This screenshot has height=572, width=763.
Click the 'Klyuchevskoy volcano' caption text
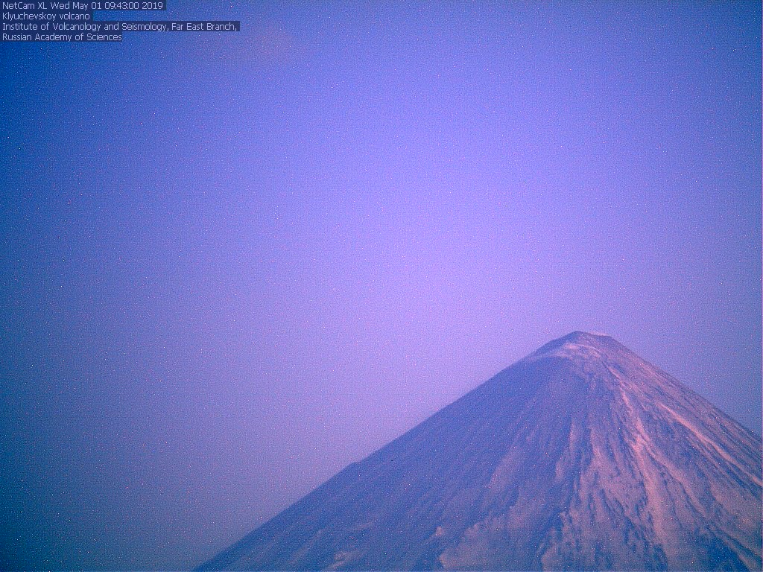coord(46,16)
